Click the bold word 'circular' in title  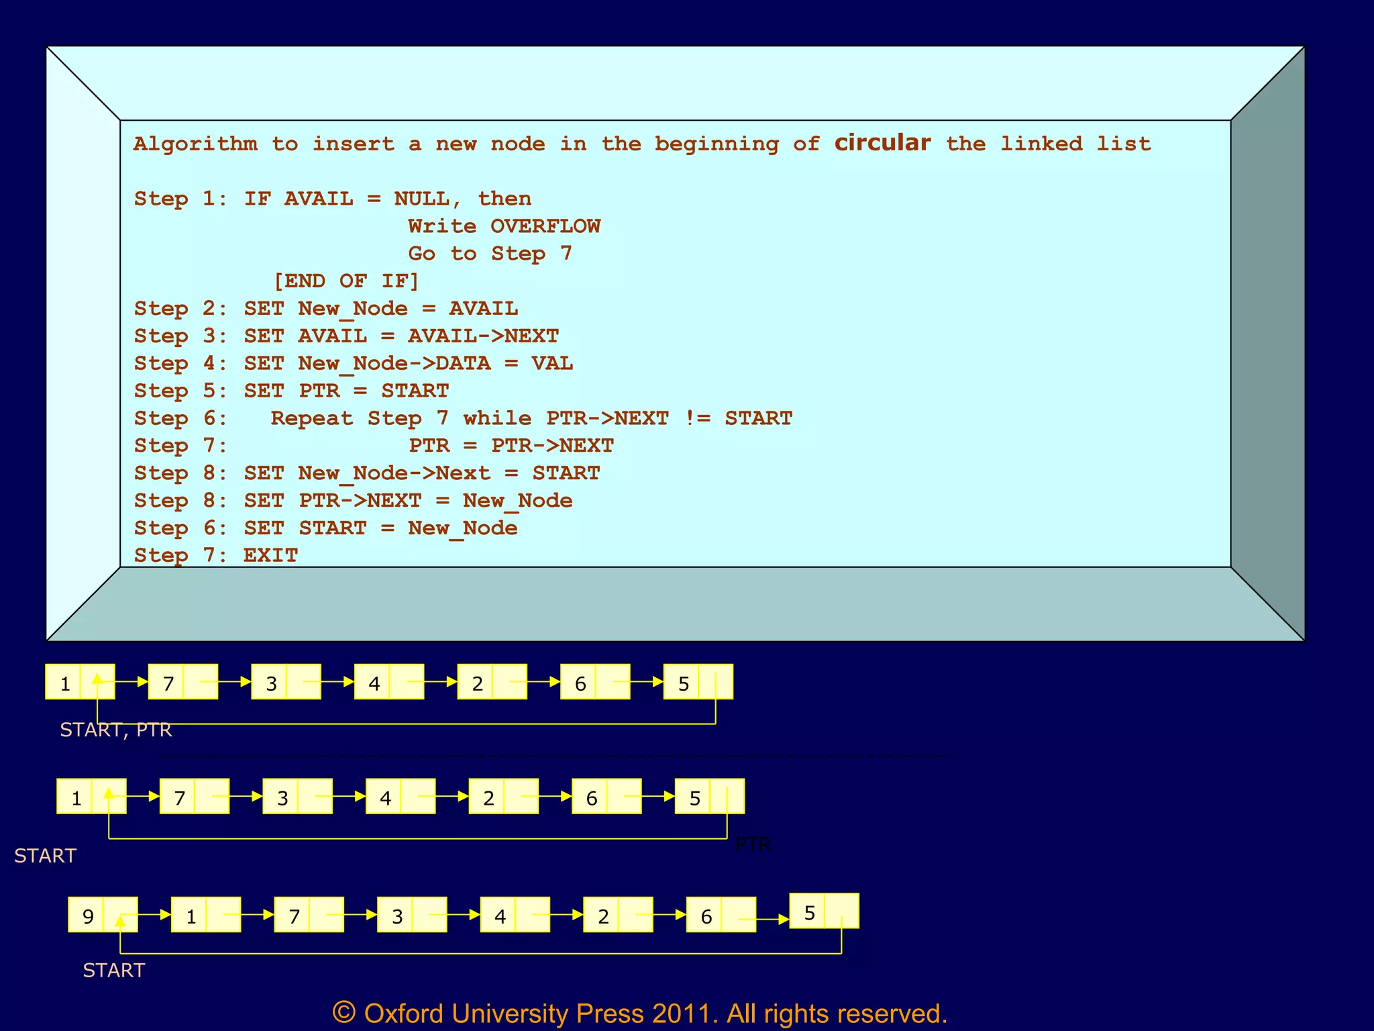882,143
